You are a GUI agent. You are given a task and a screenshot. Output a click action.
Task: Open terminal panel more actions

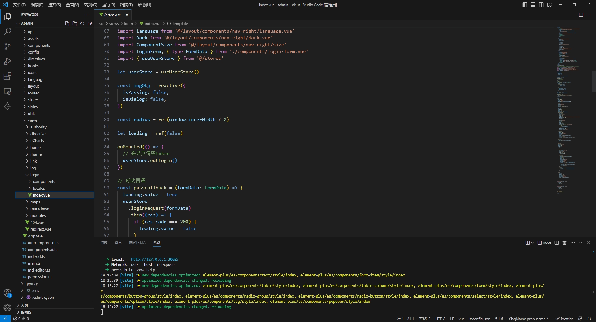[573, 243]
